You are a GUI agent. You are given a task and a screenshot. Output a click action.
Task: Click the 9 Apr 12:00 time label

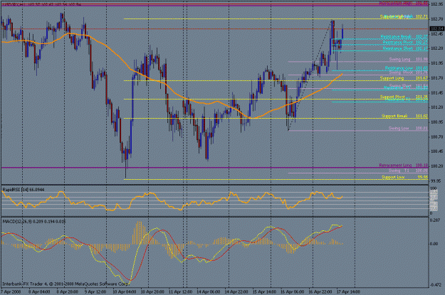[95, 291]
